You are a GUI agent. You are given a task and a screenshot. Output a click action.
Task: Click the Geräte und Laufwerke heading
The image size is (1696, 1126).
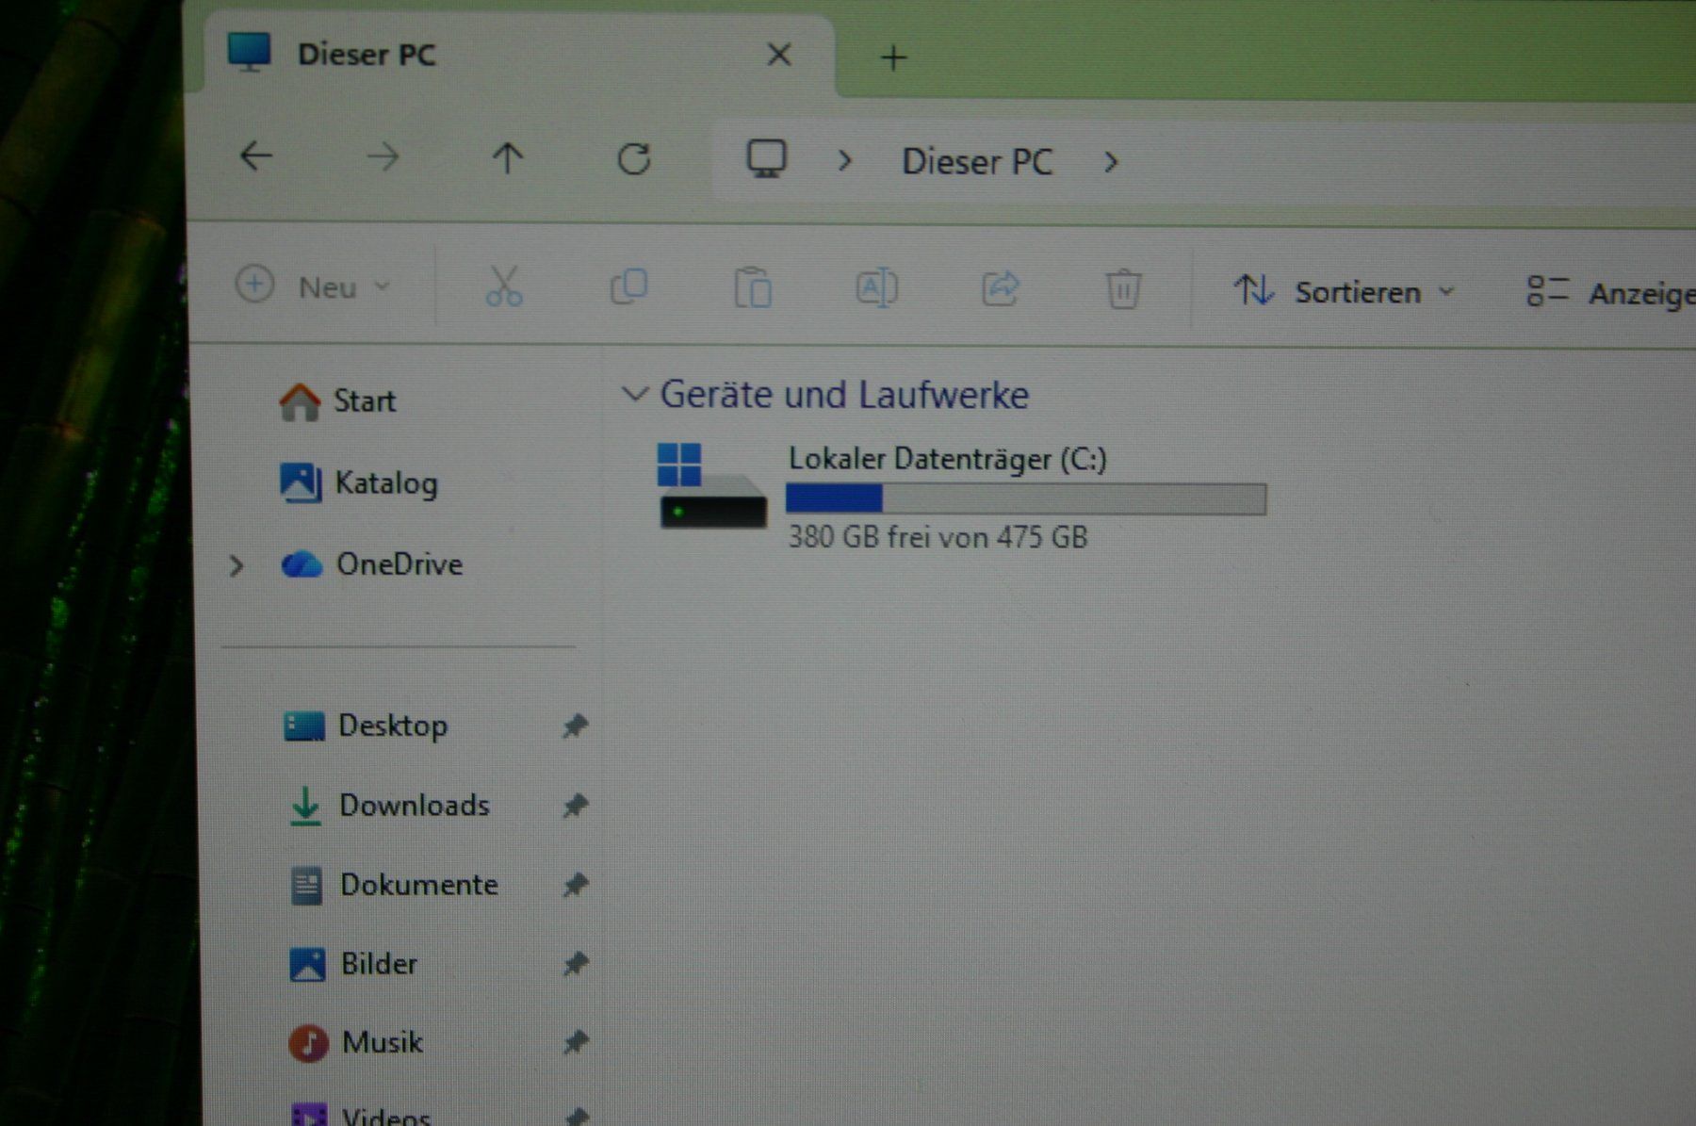(x=844, y=394)
